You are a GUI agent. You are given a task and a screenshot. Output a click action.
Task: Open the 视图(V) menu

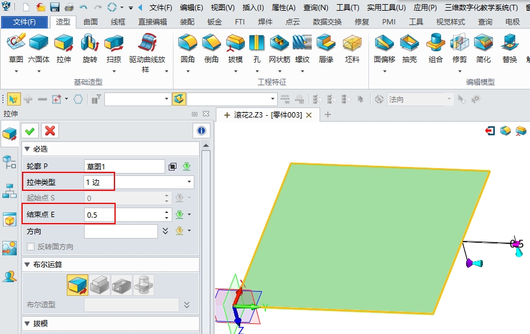coord(222,8)
